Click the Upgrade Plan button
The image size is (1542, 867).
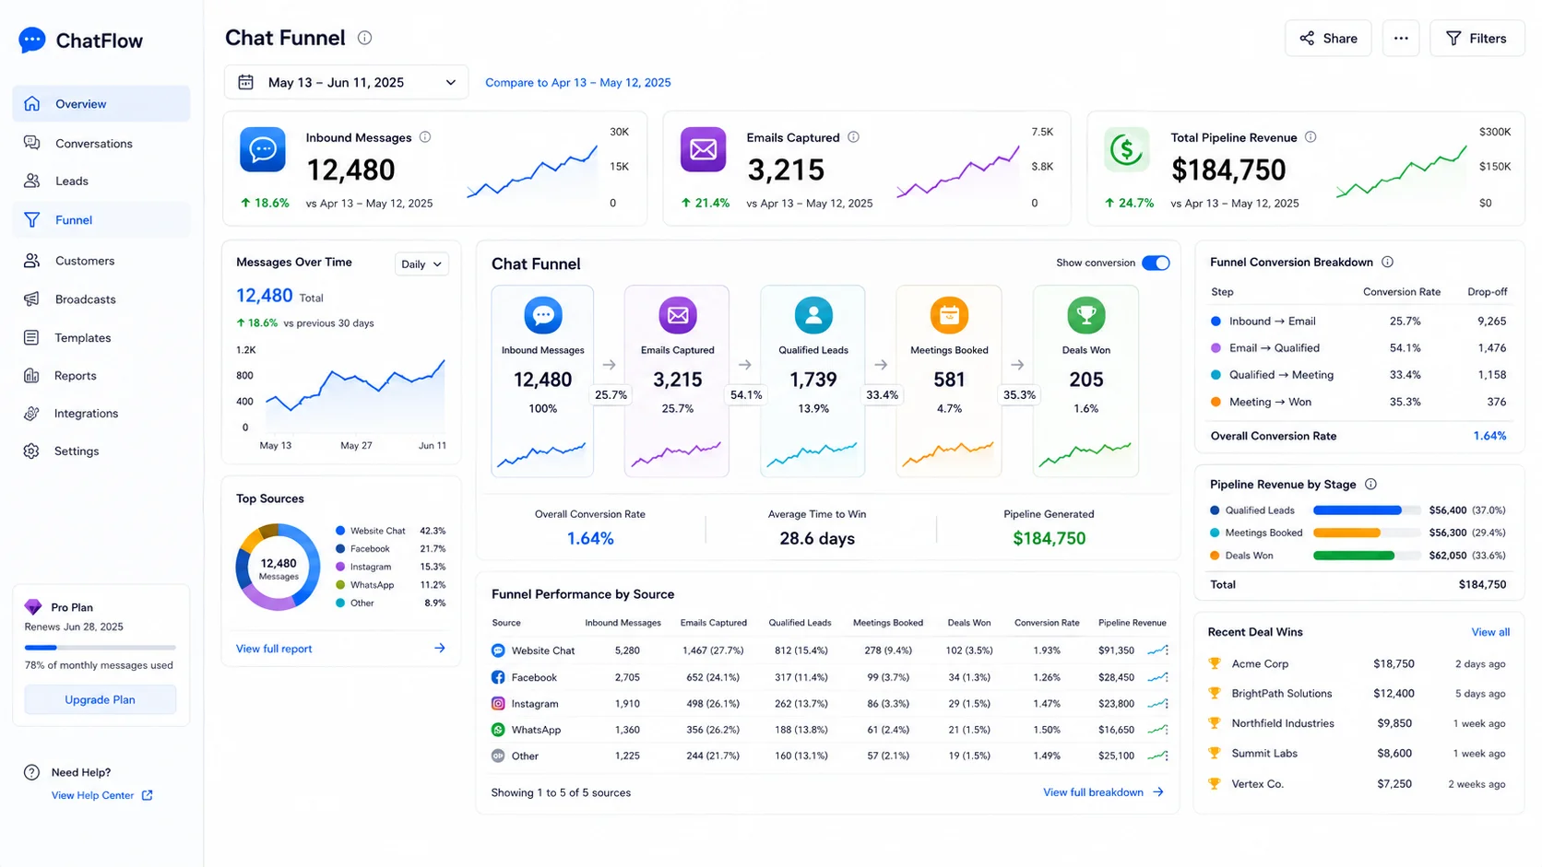pos(101,699)
